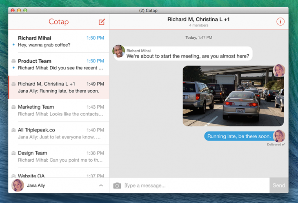
Task: Click the green zoom button on the Cotap window
Action: 25,11
